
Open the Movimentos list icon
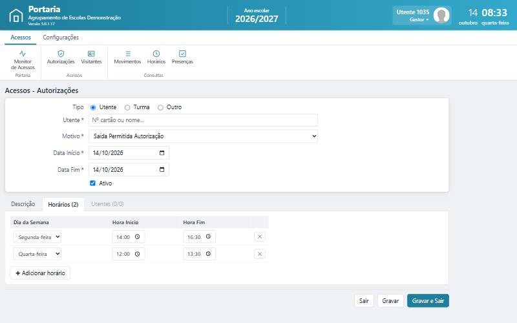click(128, 54)
